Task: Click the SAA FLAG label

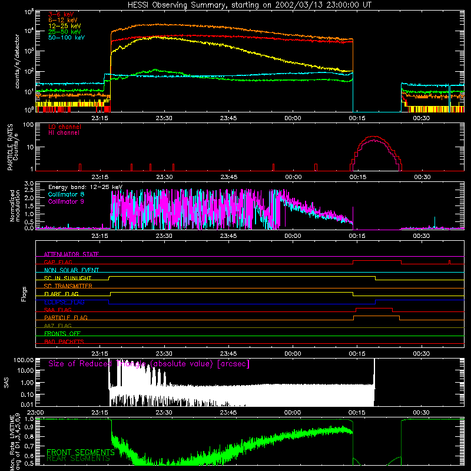Action: [x=58, y=310]
